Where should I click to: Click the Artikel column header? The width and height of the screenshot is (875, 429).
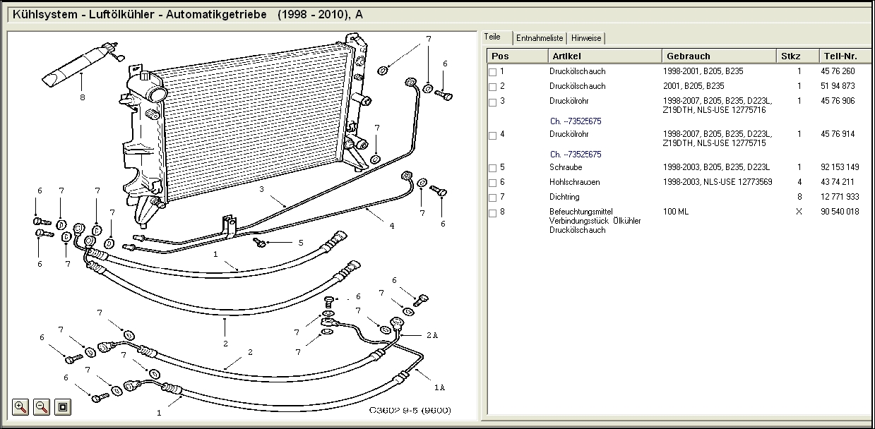(x=605, y=56)
